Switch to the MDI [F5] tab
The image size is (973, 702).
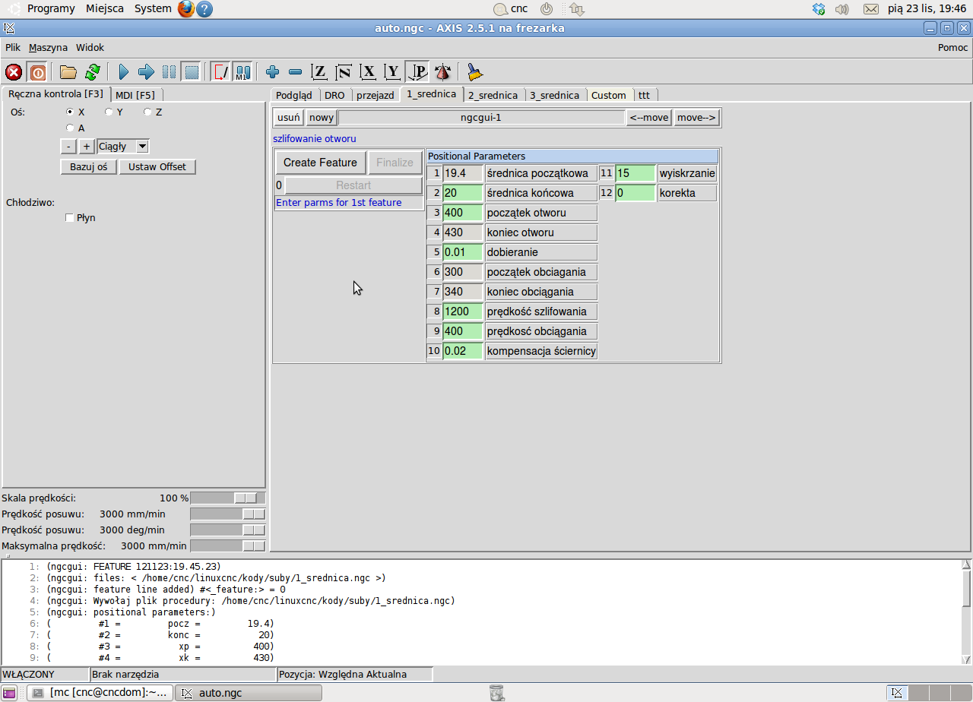tap(135, 95)
